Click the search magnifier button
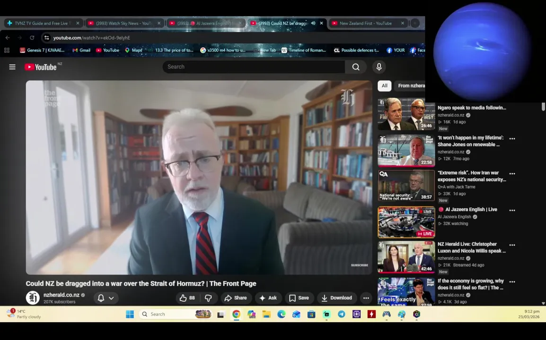Screen dimensions: 546x340 [355, 67]
